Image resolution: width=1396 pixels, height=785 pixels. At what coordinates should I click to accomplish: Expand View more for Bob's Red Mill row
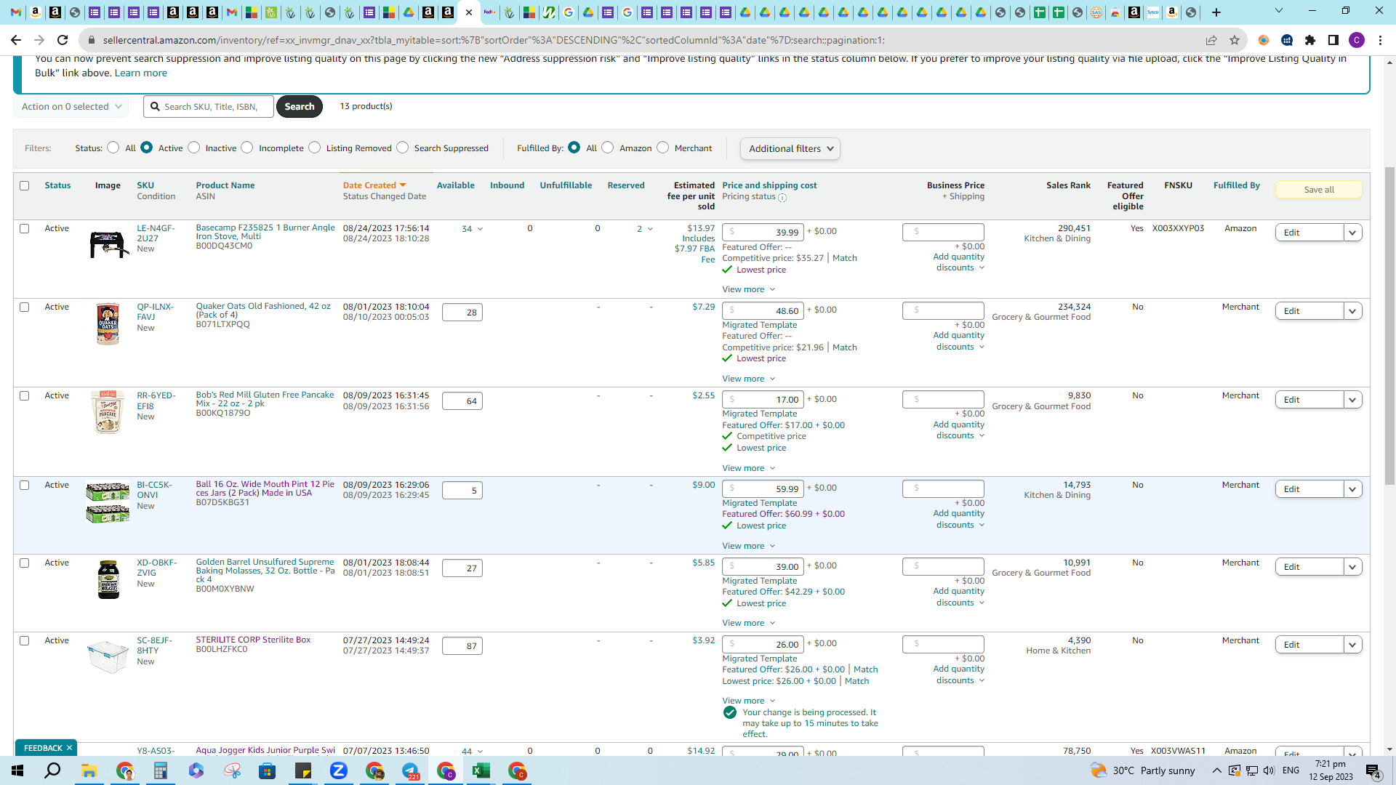(x=748, y=468)
